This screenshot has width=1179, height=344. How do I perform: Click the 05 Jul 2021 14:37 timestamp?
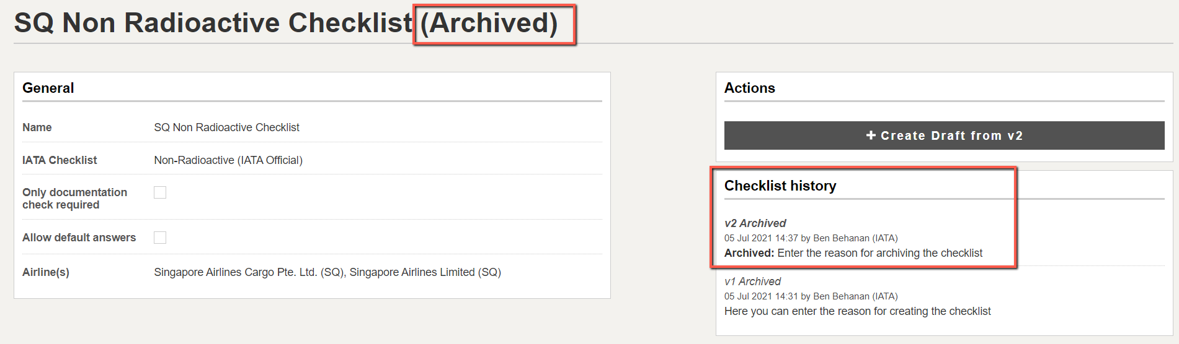pyautogui.click(x=761, y=238)
